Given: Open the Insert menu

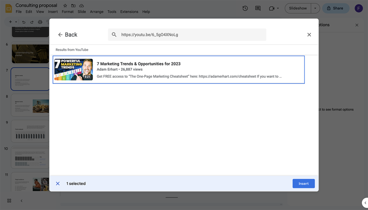Looking at the screenshot, I should [52, 12].
